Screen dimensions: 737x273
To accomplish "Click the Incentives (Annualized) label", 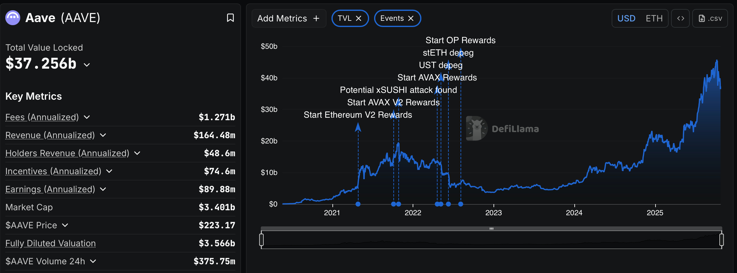I will [53, 171].
